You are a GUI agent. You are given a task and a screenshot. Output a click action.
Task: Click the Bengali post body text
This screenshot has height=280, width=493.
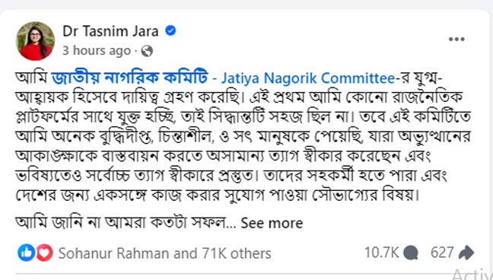[243, 136]
